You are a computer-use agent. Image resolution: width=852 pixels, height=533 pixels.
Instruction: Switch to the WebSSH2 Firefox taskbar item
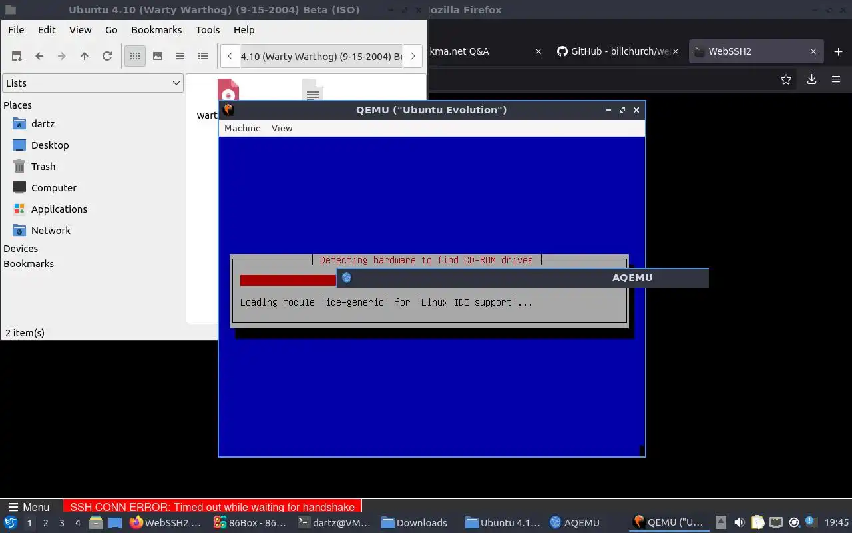point(166,523)
